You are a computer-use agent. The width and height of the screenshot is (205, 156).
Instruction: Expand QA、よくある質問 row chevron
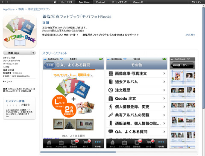coord(164,132)
